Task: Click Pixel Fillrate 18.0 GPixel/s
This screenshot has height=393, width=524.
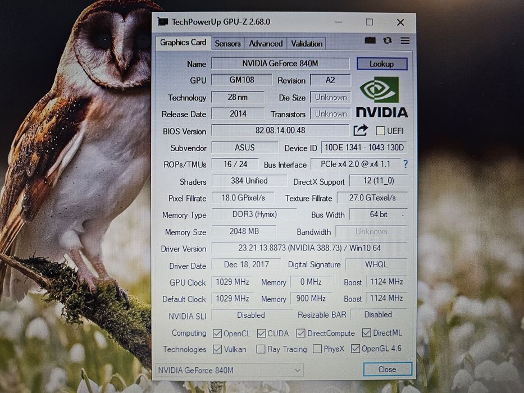Action: coord(243,198)
